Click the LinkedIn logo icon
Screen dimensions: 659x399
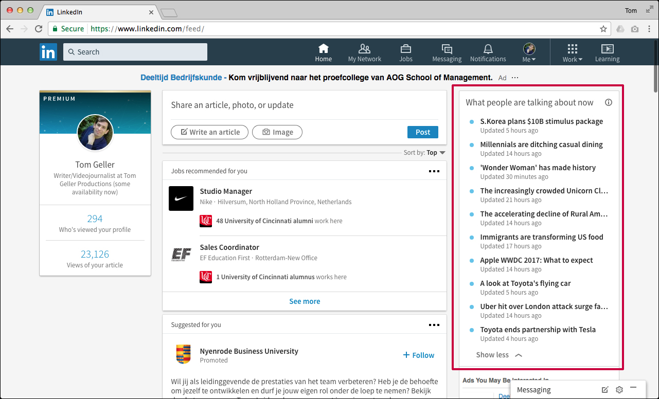(x=48, y=52)
